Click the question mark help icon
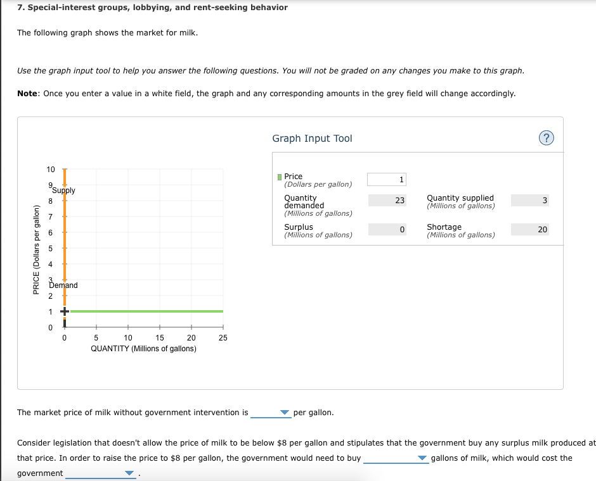The image size is (596, 481). point(547,138)
